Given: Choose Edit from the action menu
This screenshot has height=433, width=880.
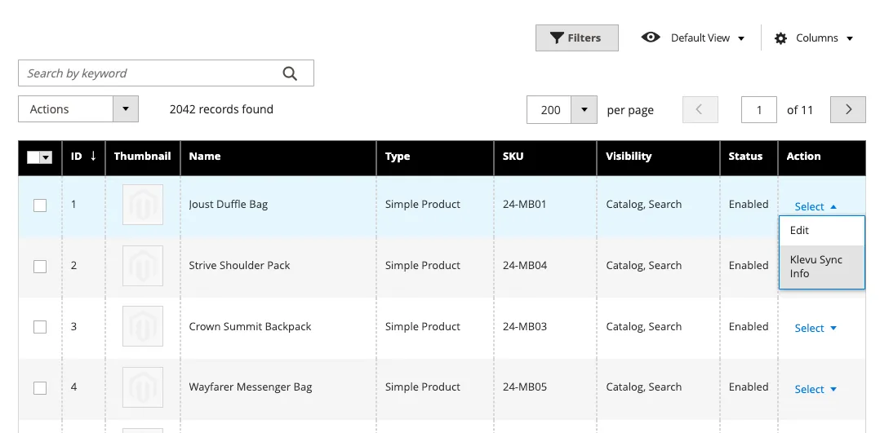Looking at the screenshot, I should (821, 231).
